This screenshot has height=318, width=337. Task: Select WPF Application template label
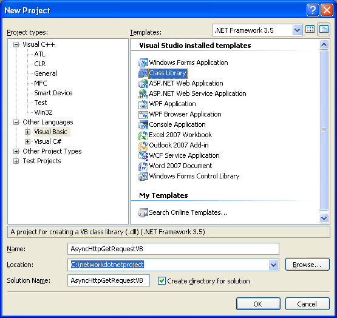[172, 104]
